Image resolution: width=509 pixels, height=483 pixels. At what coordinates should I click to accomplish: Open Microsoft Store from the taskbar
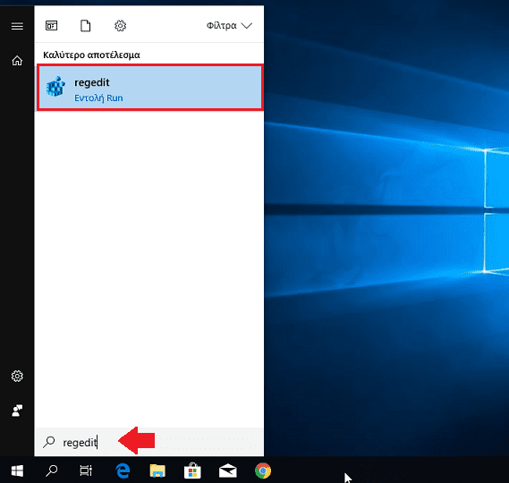[192, 470]
